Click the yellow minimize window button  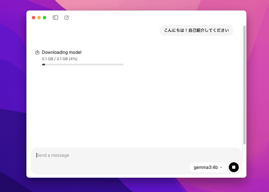click(x=39, y=18)
